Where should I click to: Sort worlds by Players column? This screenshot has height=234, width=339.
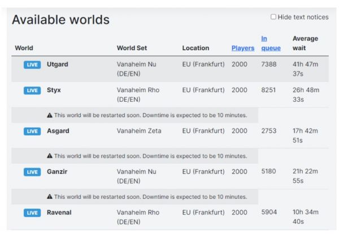pos(242,48)
